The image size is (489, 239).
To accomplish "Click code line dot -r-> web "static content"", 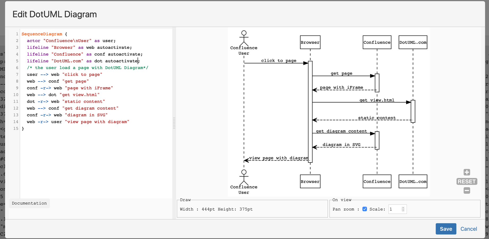I will click(x=66, y=101).
